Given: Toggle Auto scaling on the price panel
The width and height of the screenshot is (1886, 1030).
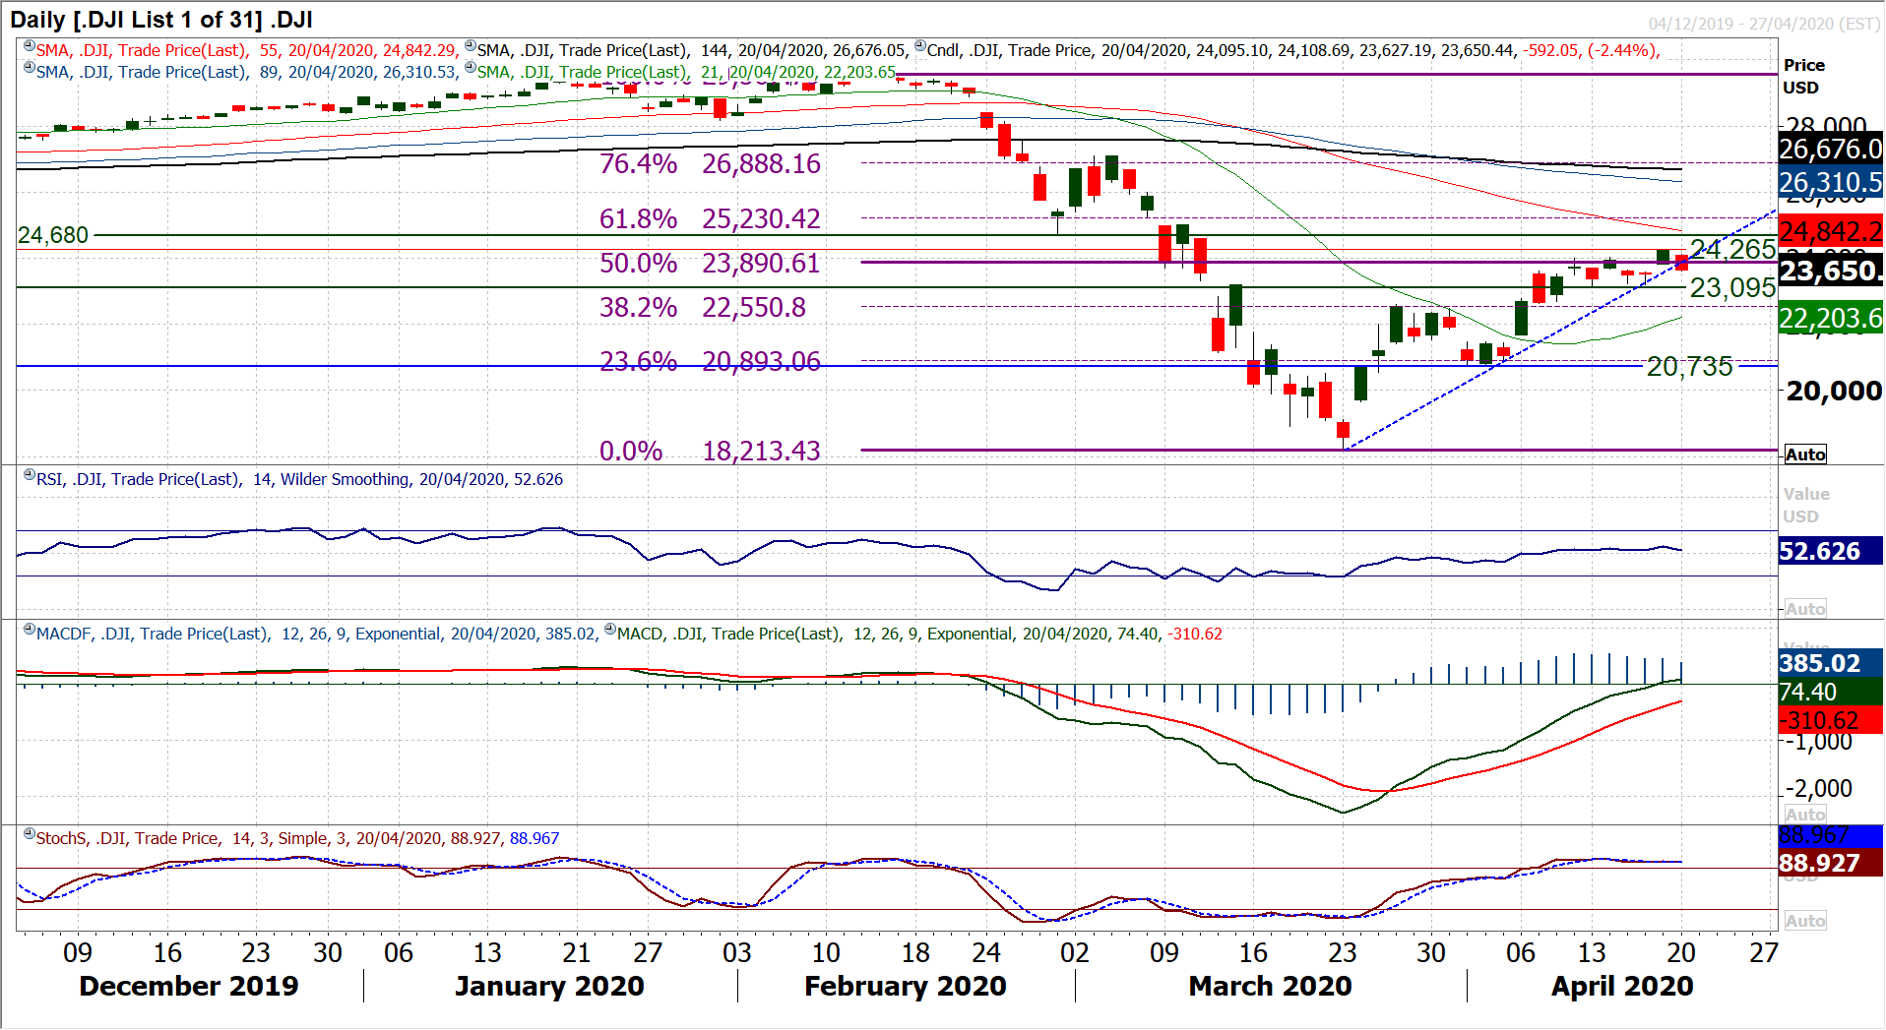Looking at the screenshot, I should 1805,454.
